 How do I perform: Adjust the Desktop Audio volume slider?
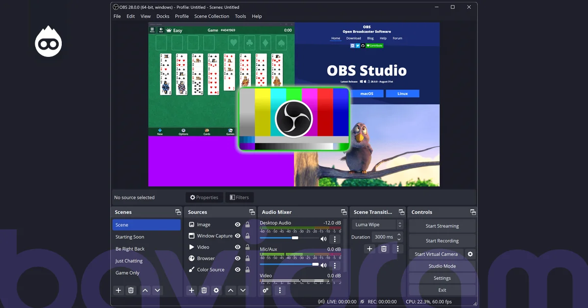point(295,238)
